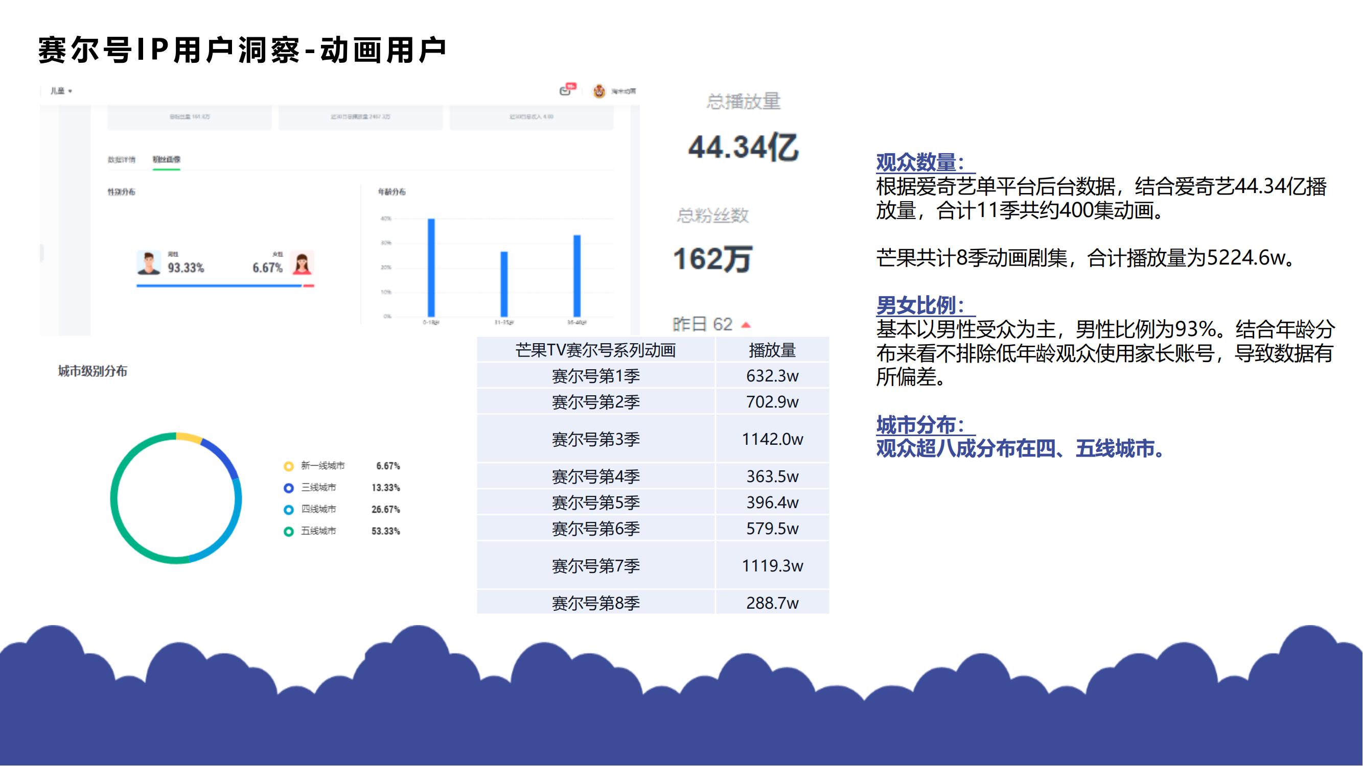The width and height of the screenshot is (1363, 766).
Task: Click the red up arrow beside 昨日 62
Action: 746,325
